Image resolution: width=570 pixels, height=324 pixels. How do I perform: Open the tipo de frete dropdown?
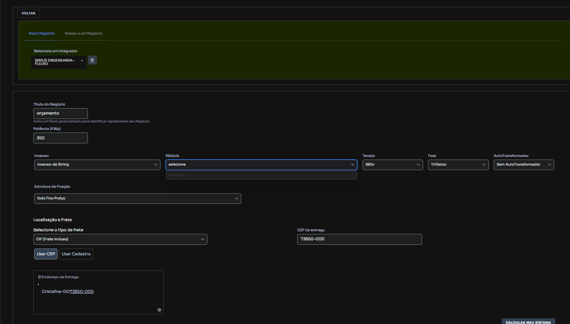(120, 239)
